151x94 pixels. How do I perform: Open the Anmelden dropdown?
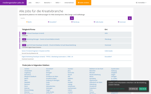141,3
